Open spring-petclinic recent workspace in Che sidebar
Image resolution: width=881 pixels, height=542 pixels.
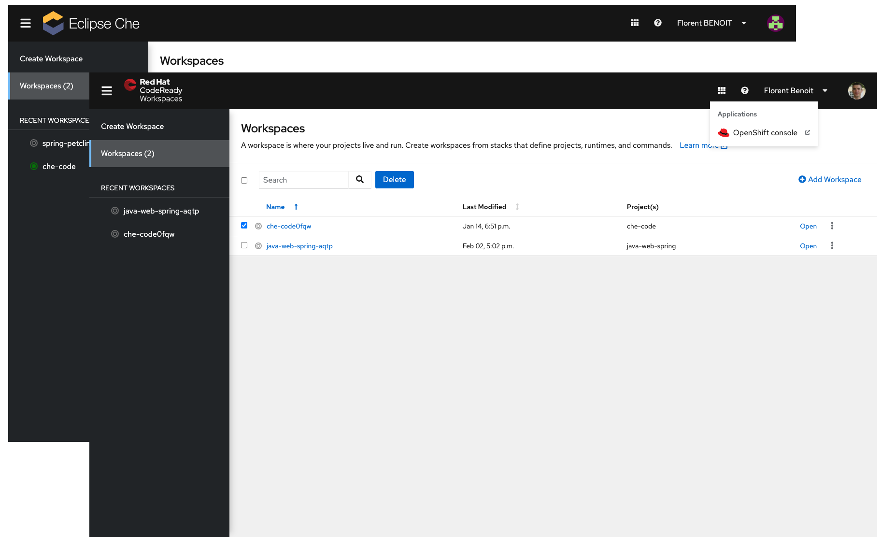66,143
